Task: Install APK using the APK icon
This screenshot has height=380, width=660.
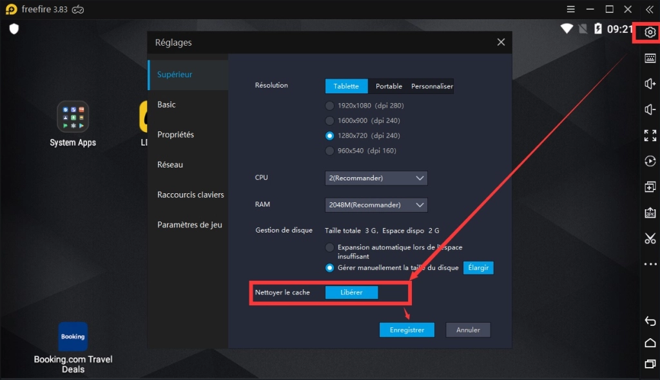Action: [650, 213]
